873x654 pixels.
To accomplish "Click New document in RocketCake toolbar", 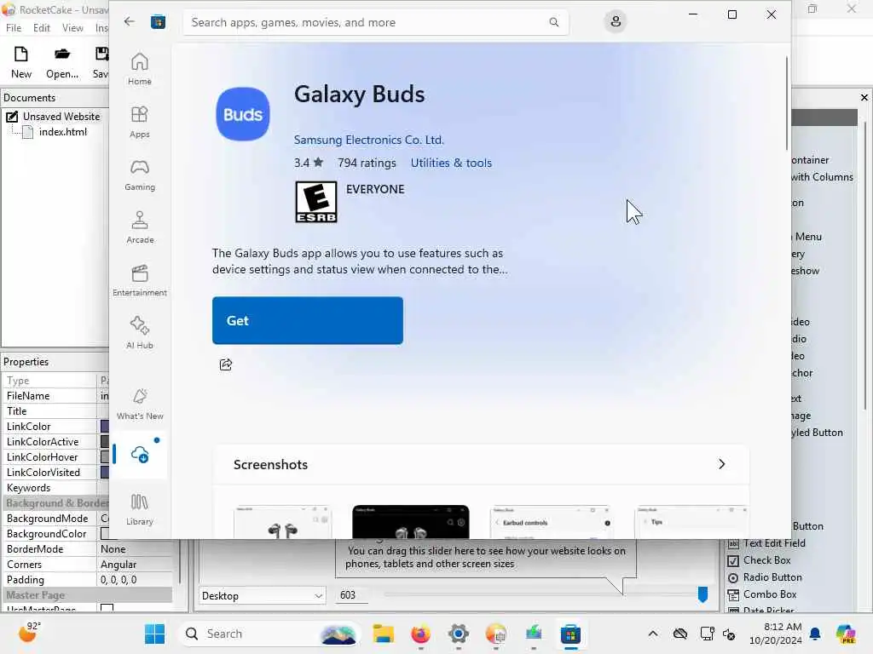I will [x=21, y=62].
